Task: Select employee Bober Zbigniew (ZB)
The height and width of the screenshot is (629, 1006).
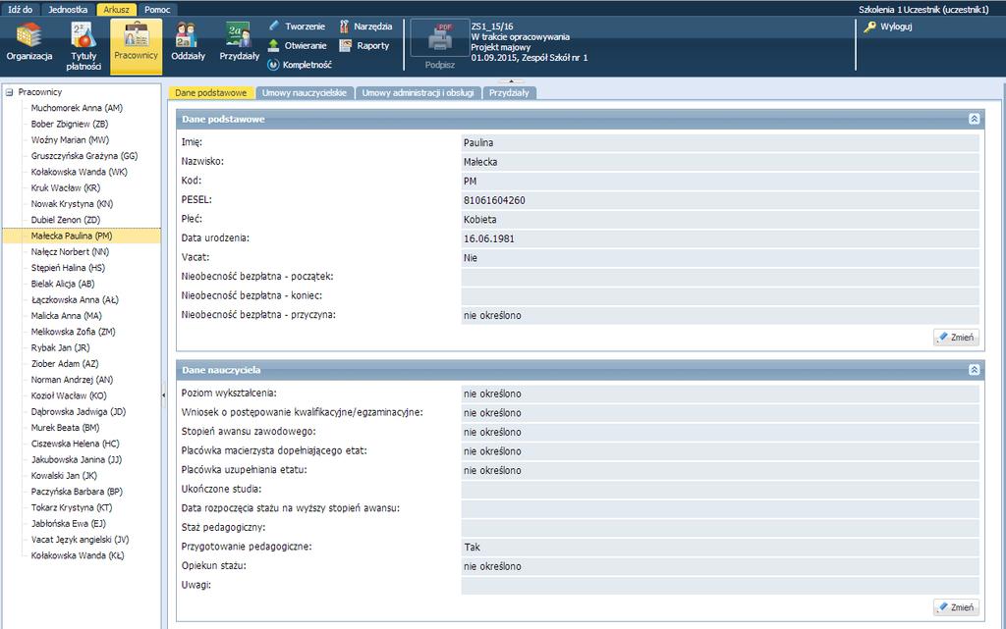Action: 70,125
